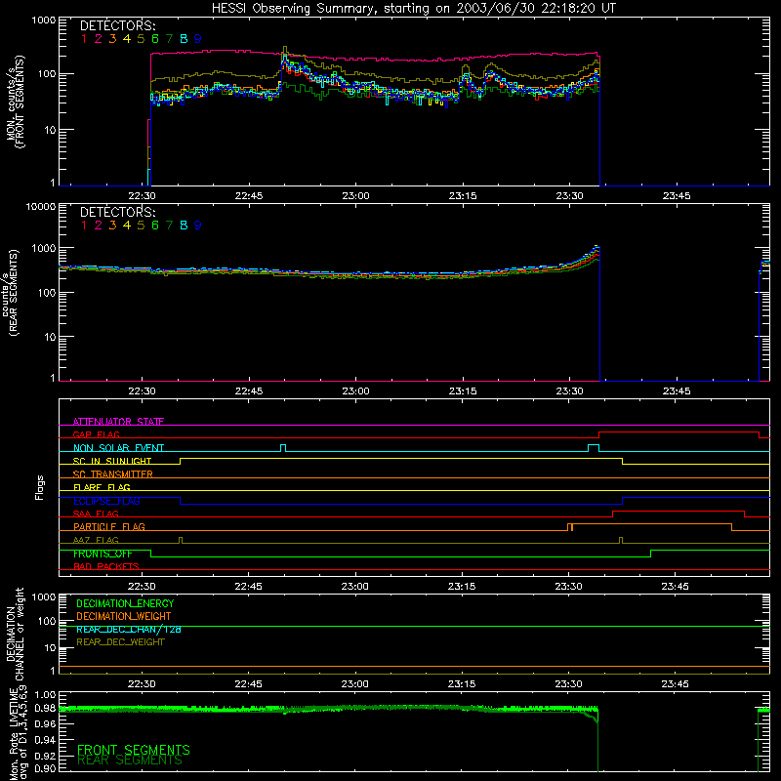Click the SC_IN_SUNLIGHT flag label

[112, 461]
